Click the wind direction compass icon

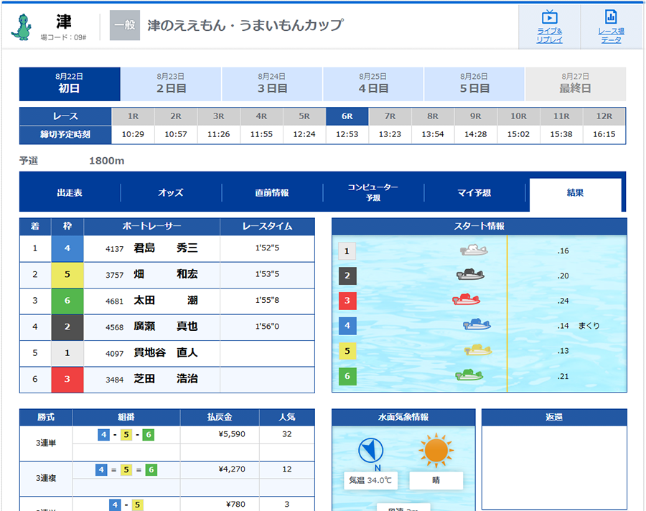click(371, 451)
